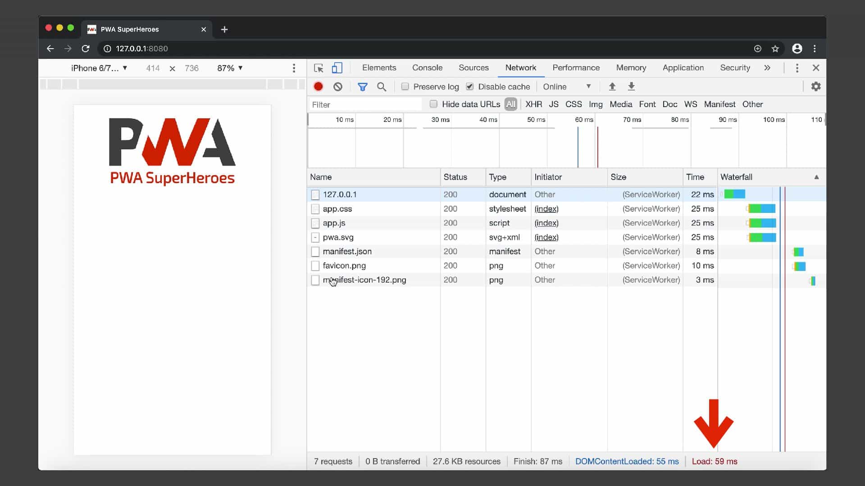The height and width of the screenshot is (486, 865).
Task: Toggle device toolbar icon
Action: [x=337, y=68]
